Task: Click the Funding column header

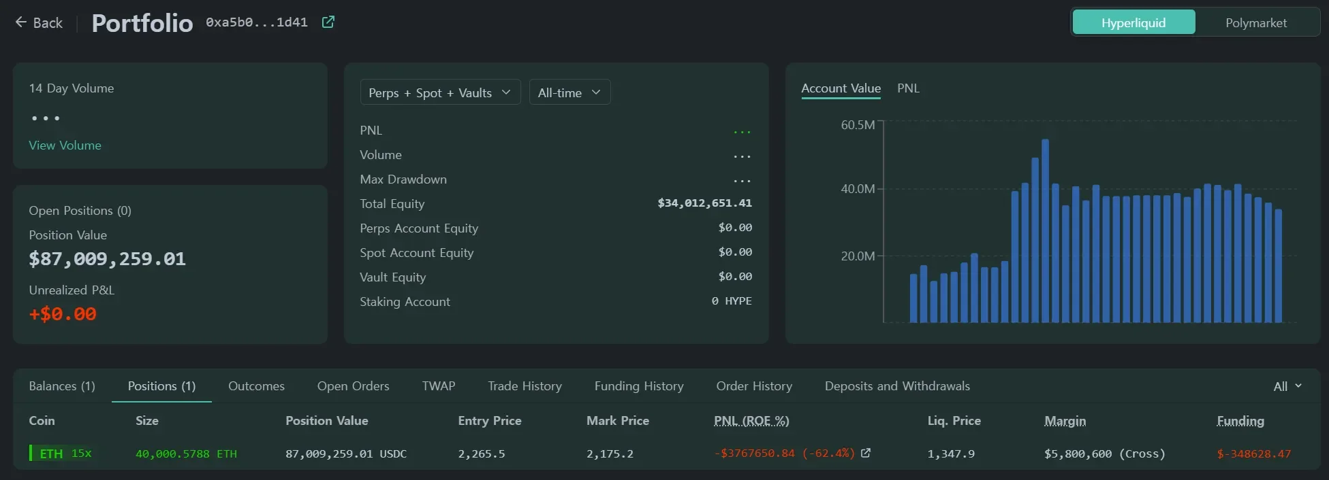Action: (1240, 421)
